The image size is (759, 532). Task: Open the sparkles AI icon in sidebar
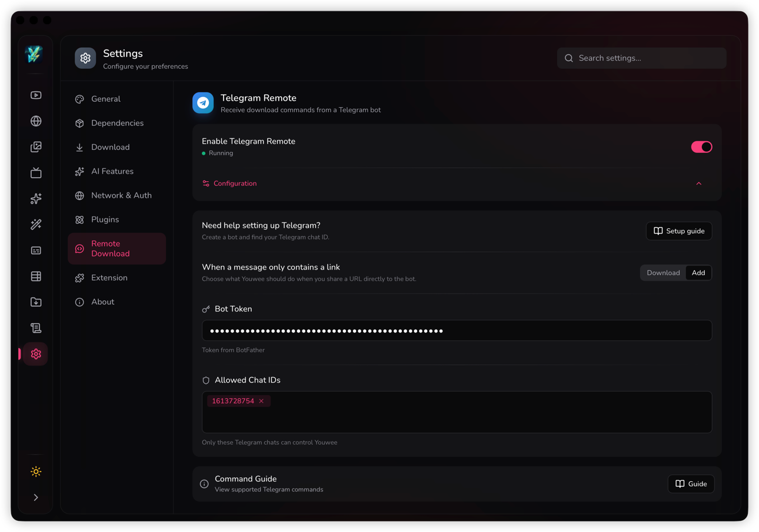coord(36,199)
